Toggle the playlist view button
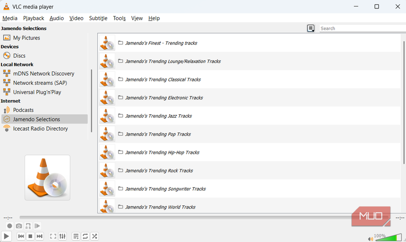 [x=76, y=236]
